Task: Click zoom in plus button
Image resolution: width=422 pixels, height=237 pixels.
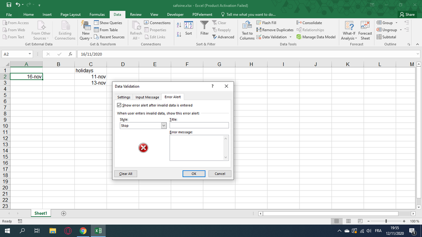Action: click(x=404, y=221)
